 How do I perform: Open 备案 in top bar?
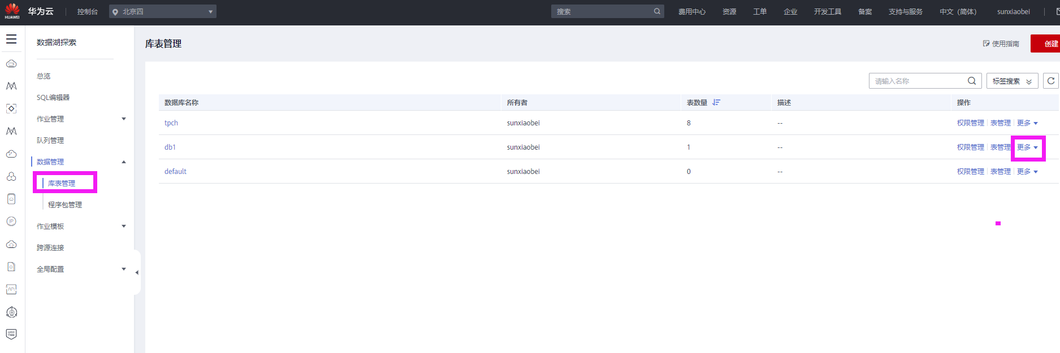[865, 11]
